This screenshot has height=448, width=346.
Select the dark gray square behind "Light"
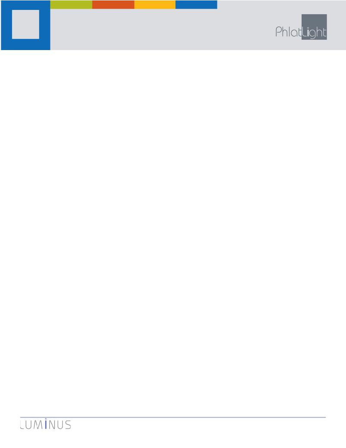[314, 27]
